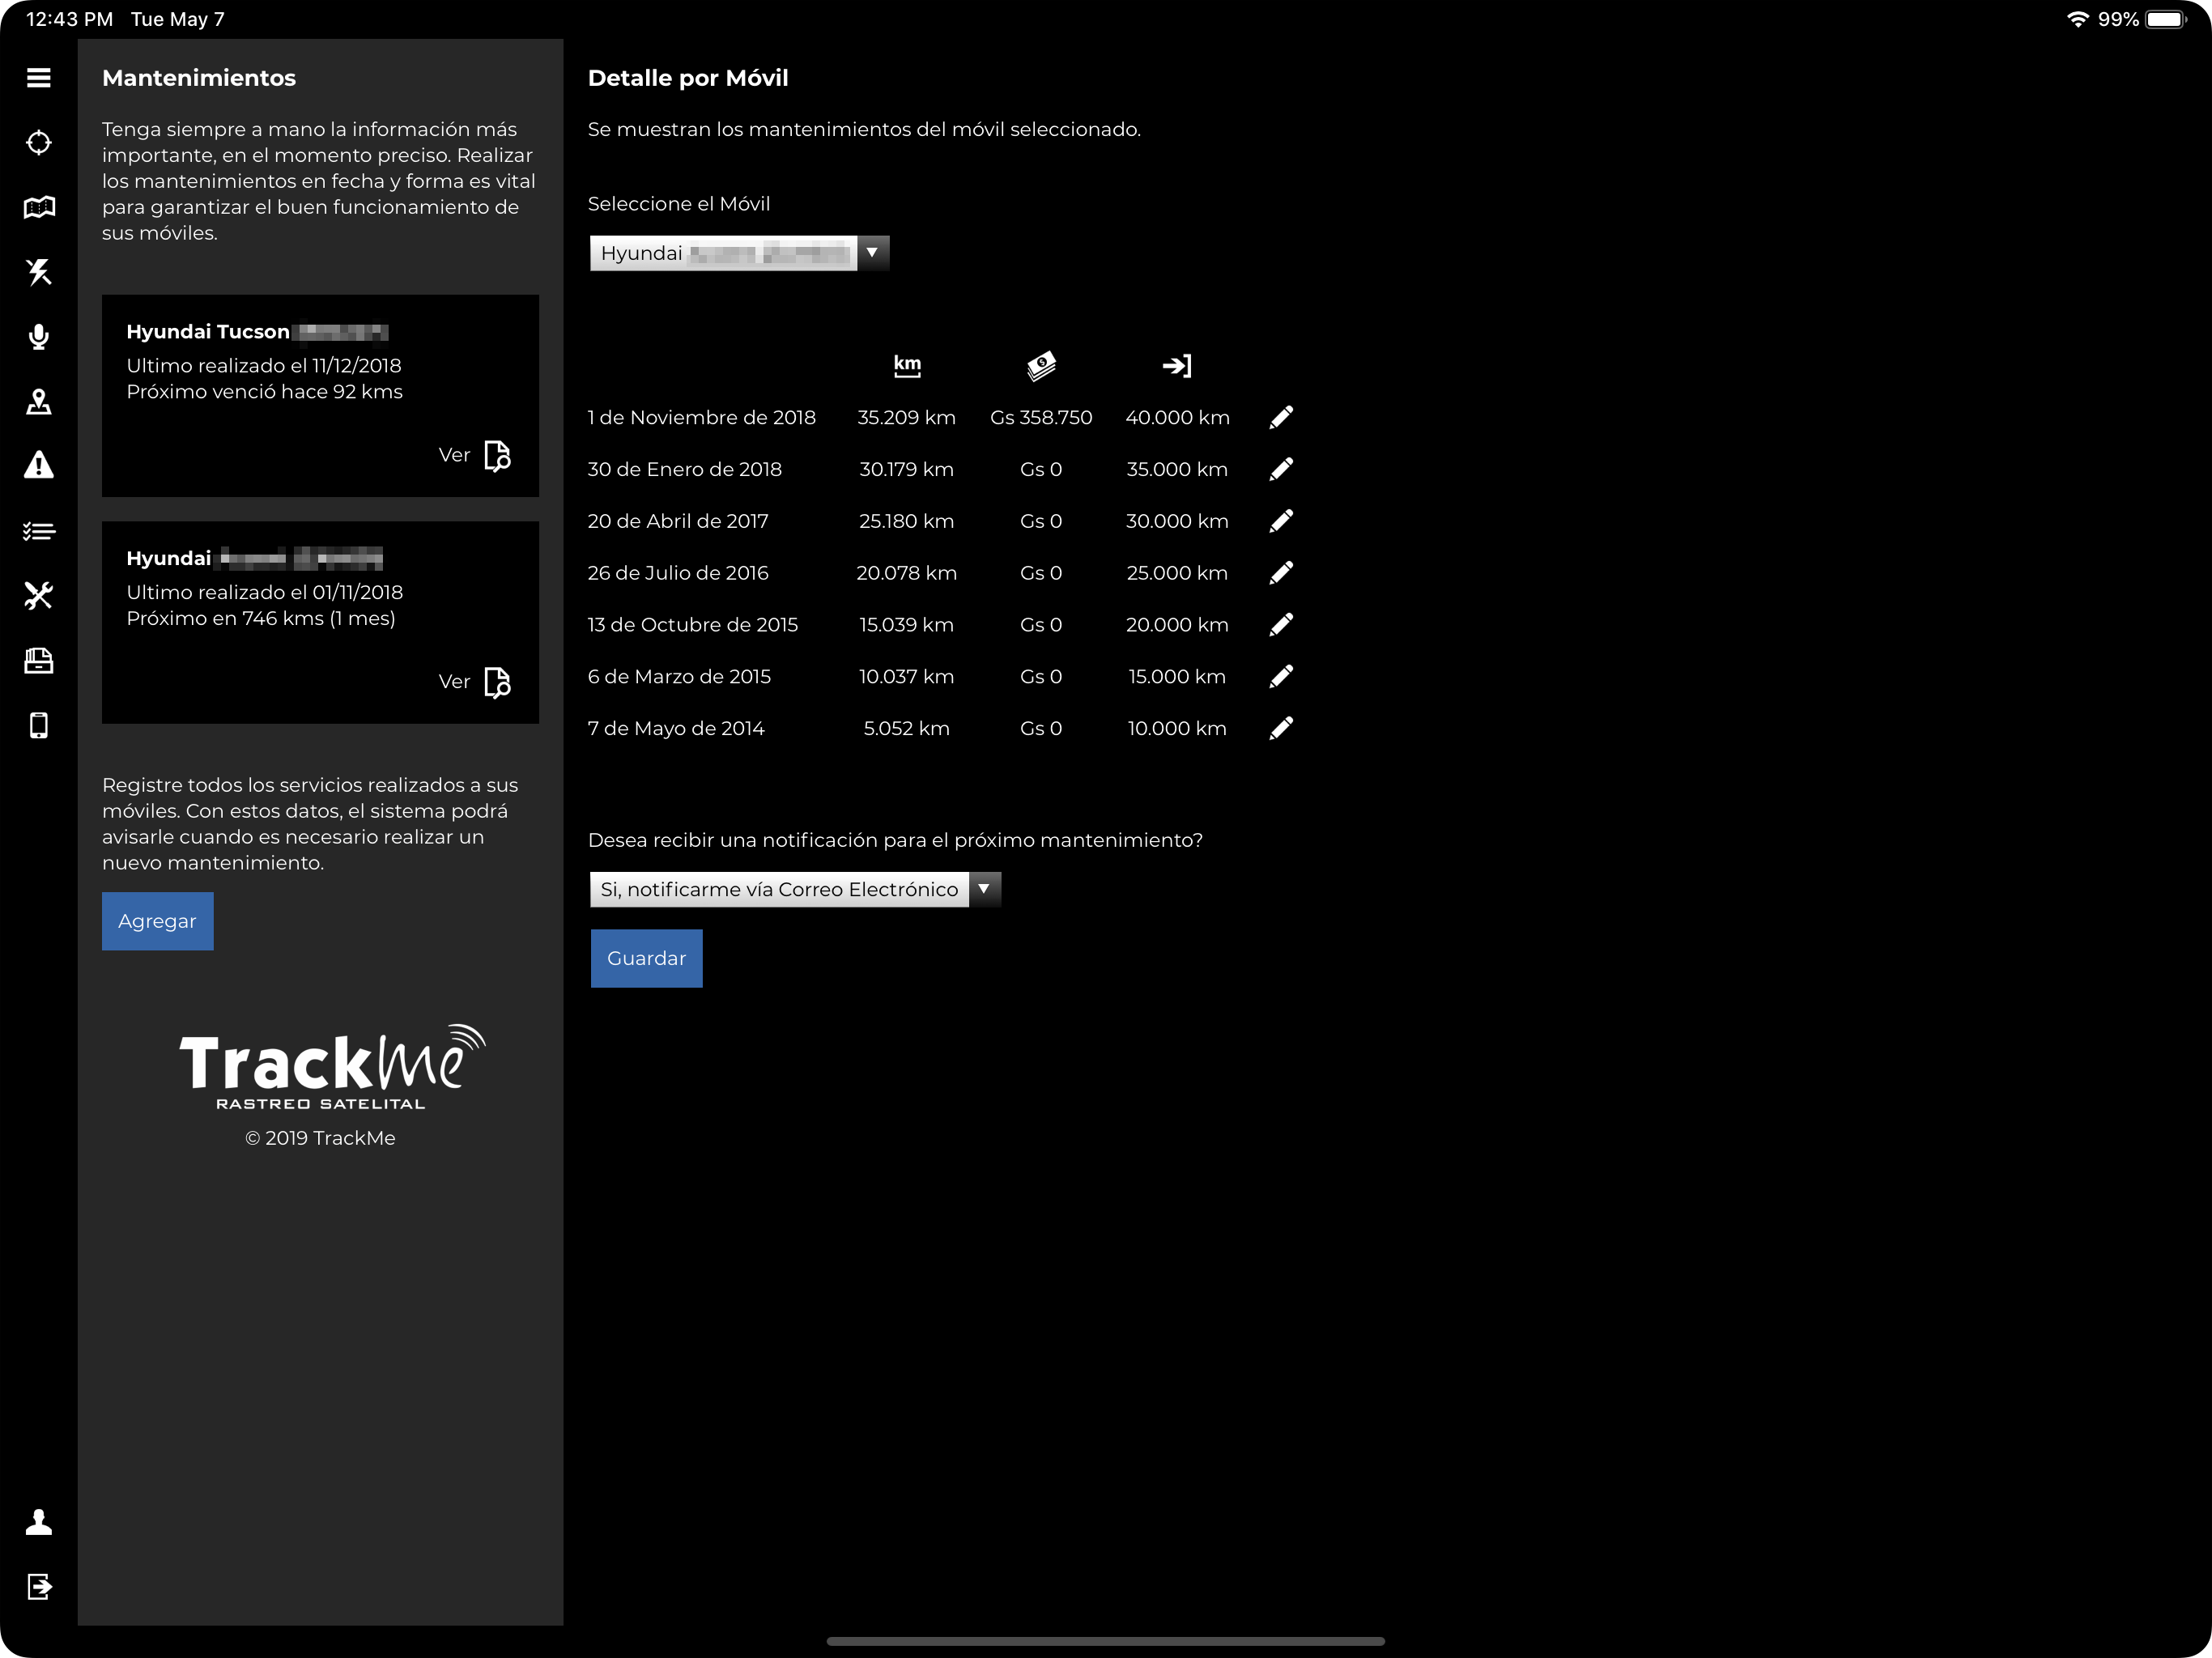
Task: Click the 35.209 km value
Action: point(906,417)
